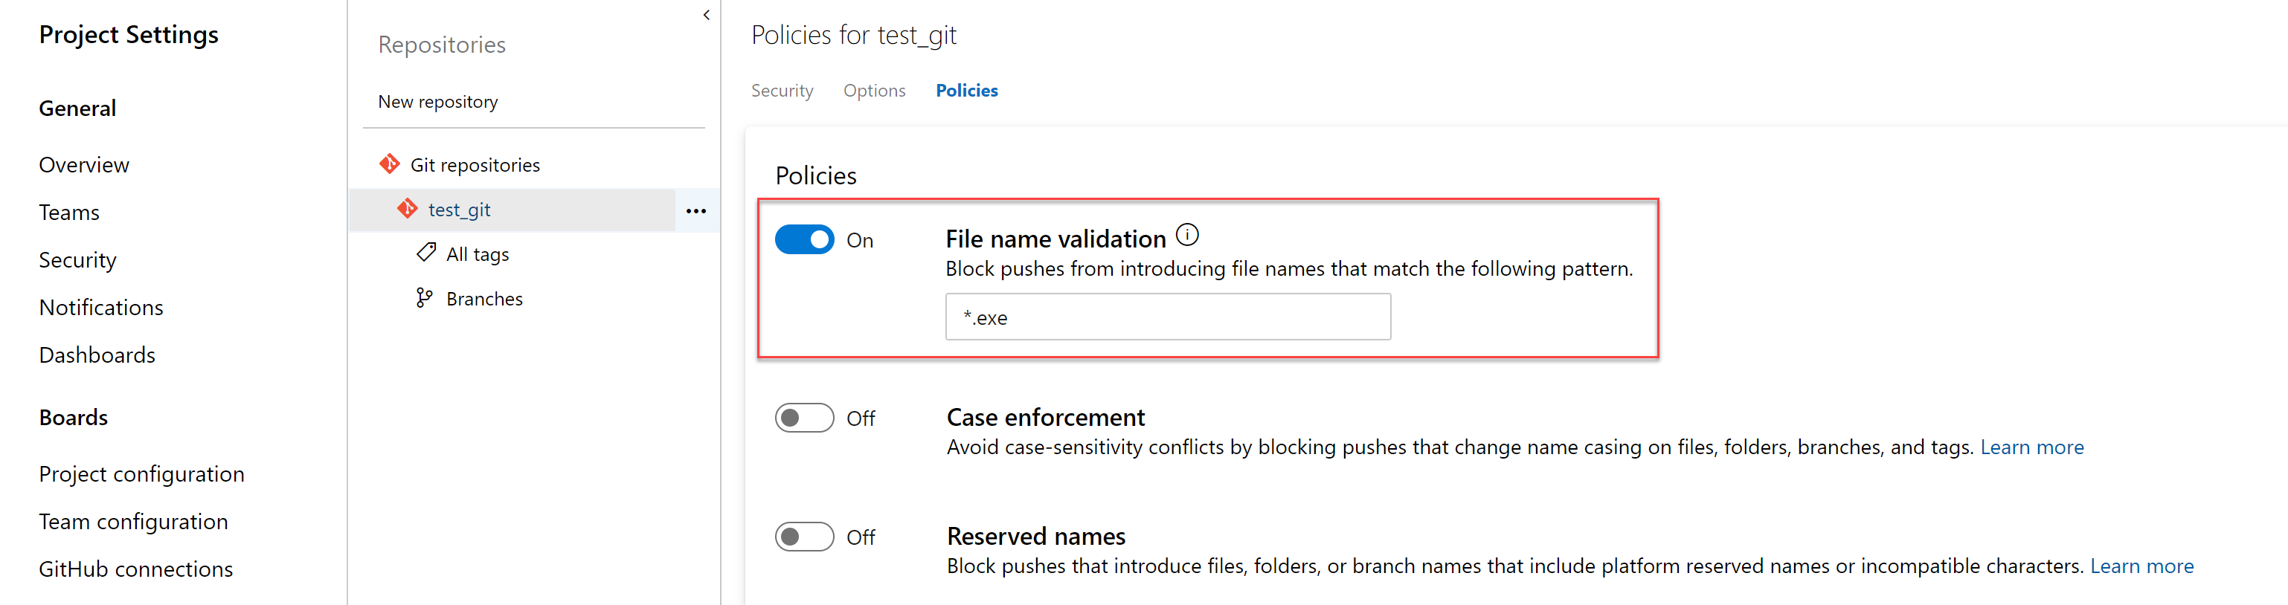Open more options for test_git
The image size is (2288, 605).
pos(696,210)
